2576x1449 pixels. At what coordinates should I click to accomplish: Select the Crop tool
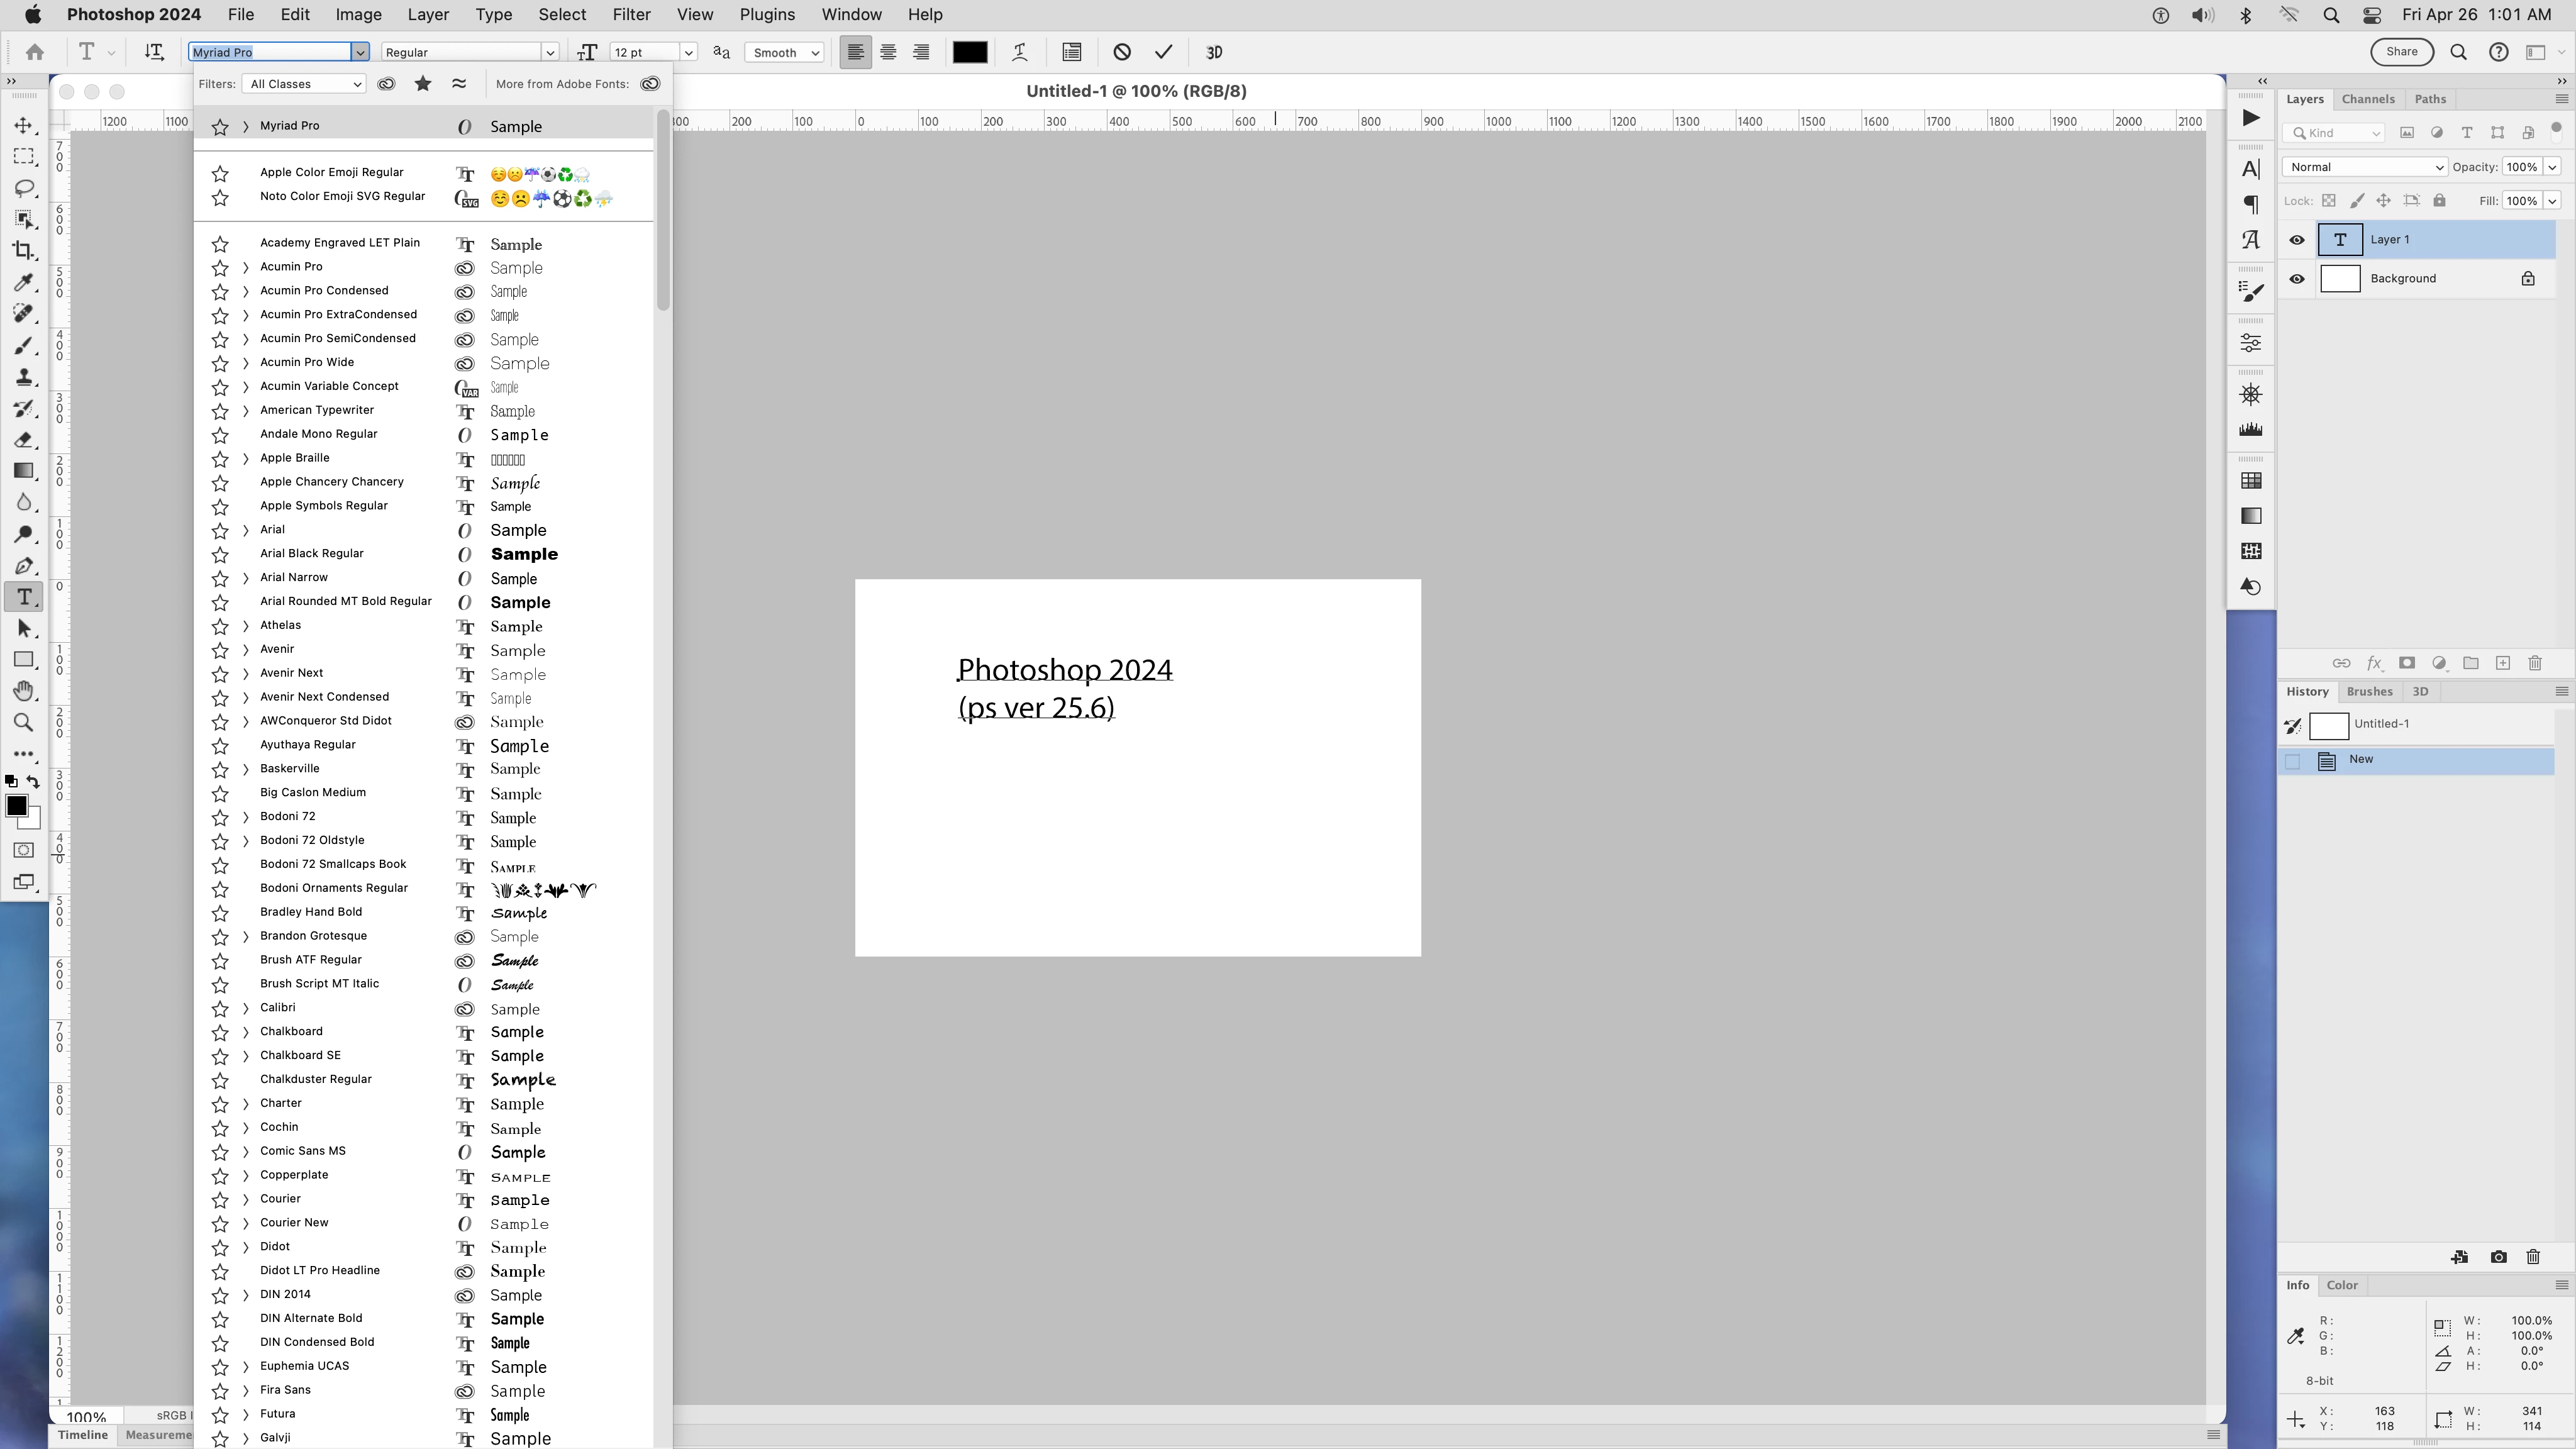(24, 250)
